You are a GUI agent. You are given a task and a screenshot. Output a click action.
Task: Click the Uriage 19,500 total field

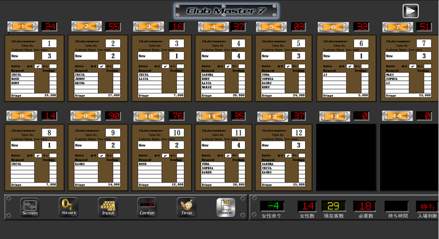(x=34, y=95)
